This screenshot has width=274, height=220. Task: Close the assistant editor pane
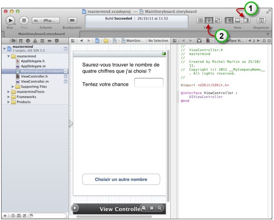click(269, 41)
